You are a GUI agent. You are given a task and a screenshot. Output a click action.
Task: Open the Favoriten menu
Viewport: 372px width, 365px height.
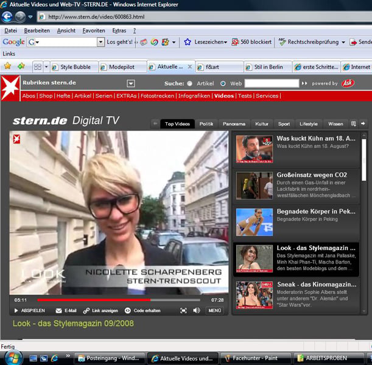tap(94, 30)
